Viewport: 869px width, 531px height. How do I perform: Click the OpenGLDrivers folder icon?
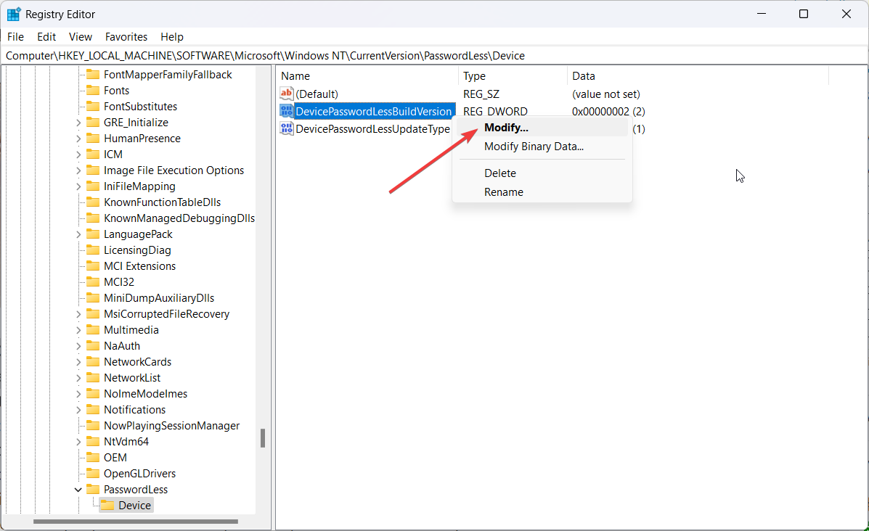pyautogui.click(x=93, y=474)
